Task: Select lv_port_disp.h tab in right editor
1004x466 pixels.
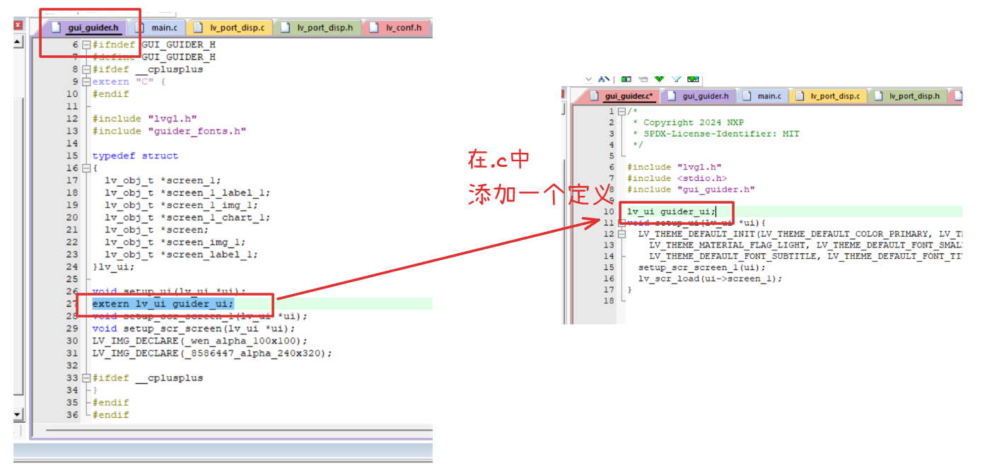Action: [x=907, y=96]
